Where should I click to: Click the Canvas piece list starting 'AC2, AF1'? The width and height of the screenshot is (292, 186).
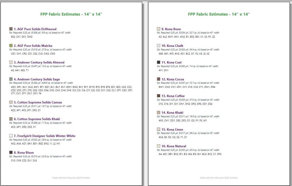[x=26, y=110]
